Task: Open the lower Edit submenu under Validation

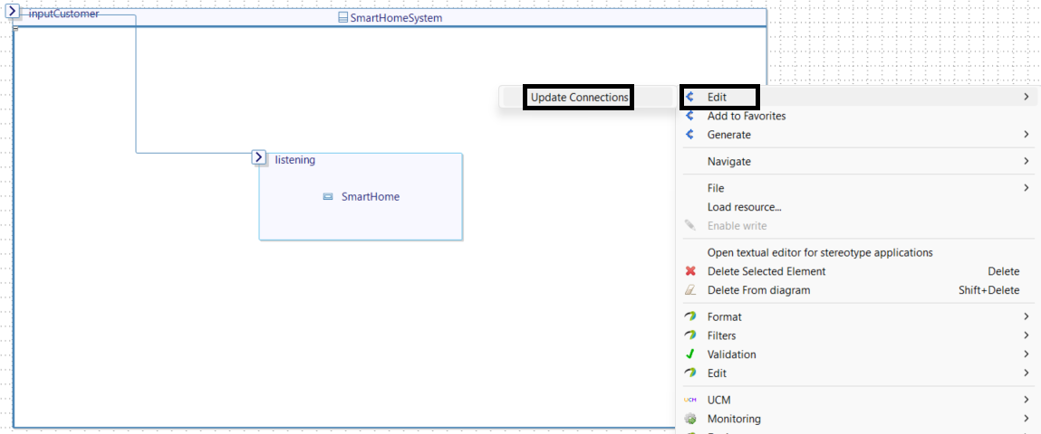Action: pyautogui.click(x=858, y=373)
